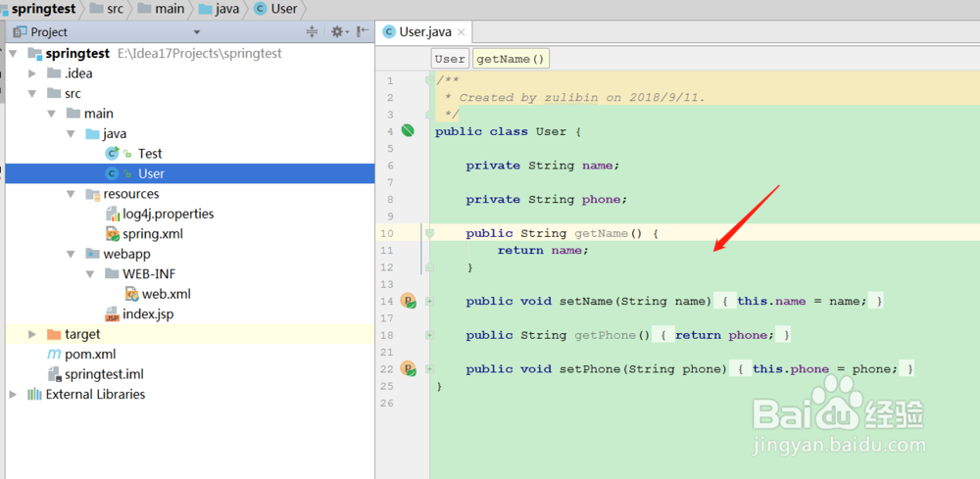Open the Project panel settings gear
The image size is (980, 479).
pos(337,31)
